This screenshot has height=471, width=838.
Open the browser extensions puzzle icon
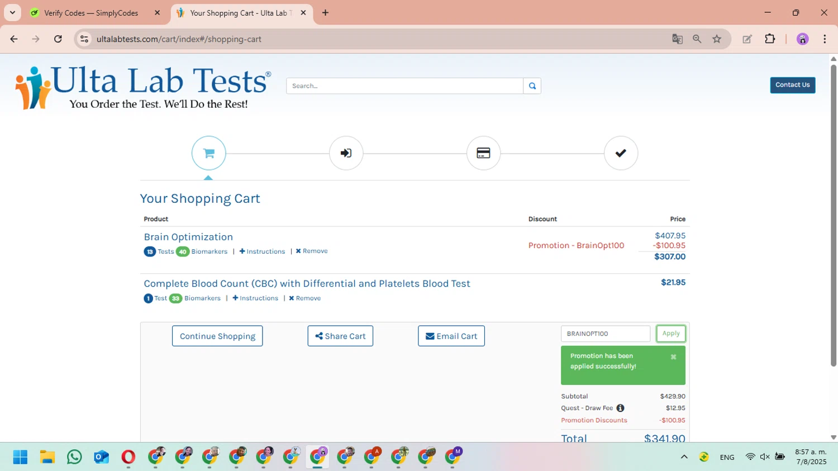coord(770,39)
